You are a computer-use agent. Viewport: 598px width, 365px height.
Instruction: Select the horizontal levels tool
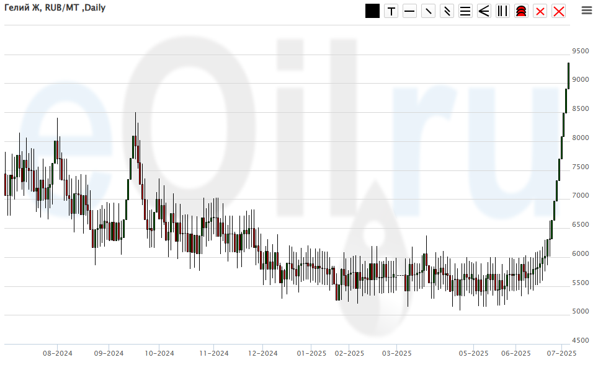click(x=465, y=11)
